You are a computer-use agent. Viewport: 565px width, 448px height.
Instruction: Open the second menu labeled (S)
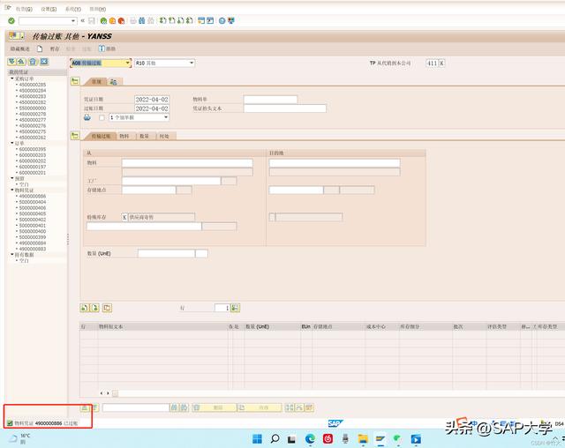coord(49,9)
